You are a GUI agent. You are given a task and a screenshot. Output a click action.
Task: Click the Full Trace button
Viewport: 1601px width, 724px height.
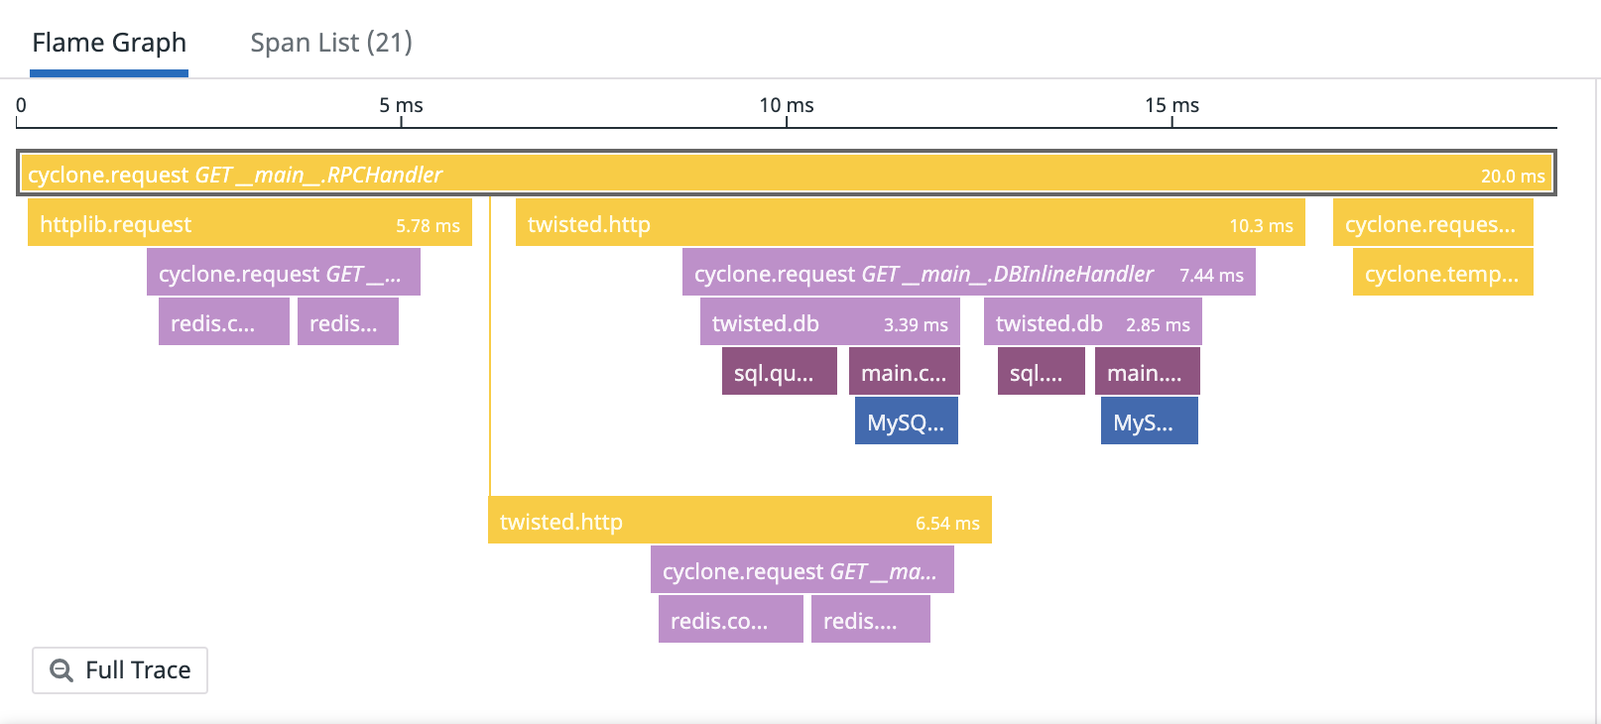(120, 670)
